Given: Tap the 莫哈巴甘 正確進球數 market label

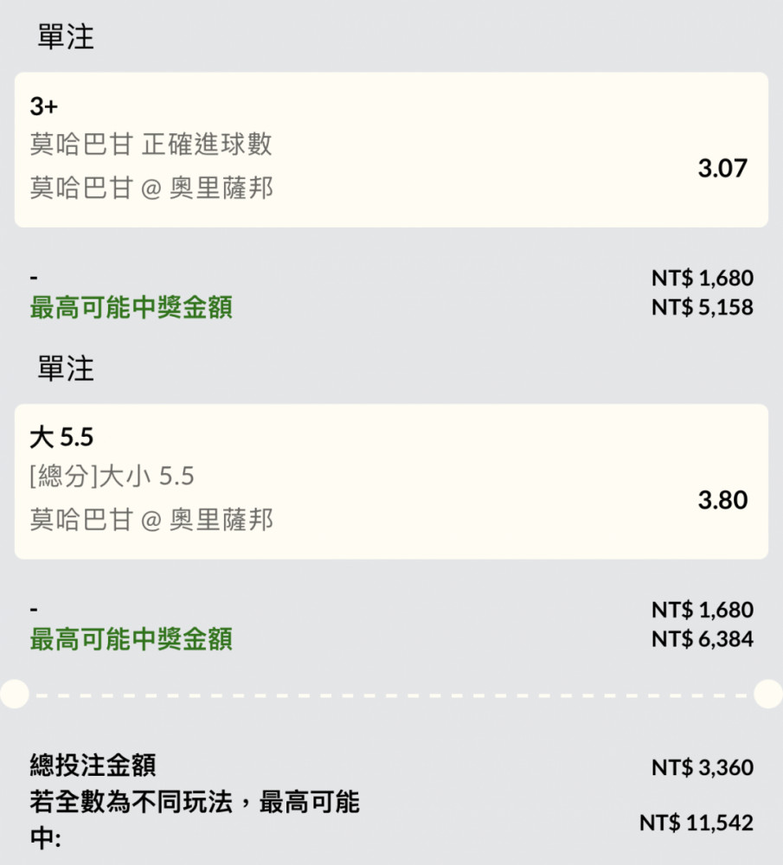Looking at the screenshot, I should click(x=151, y=144).
